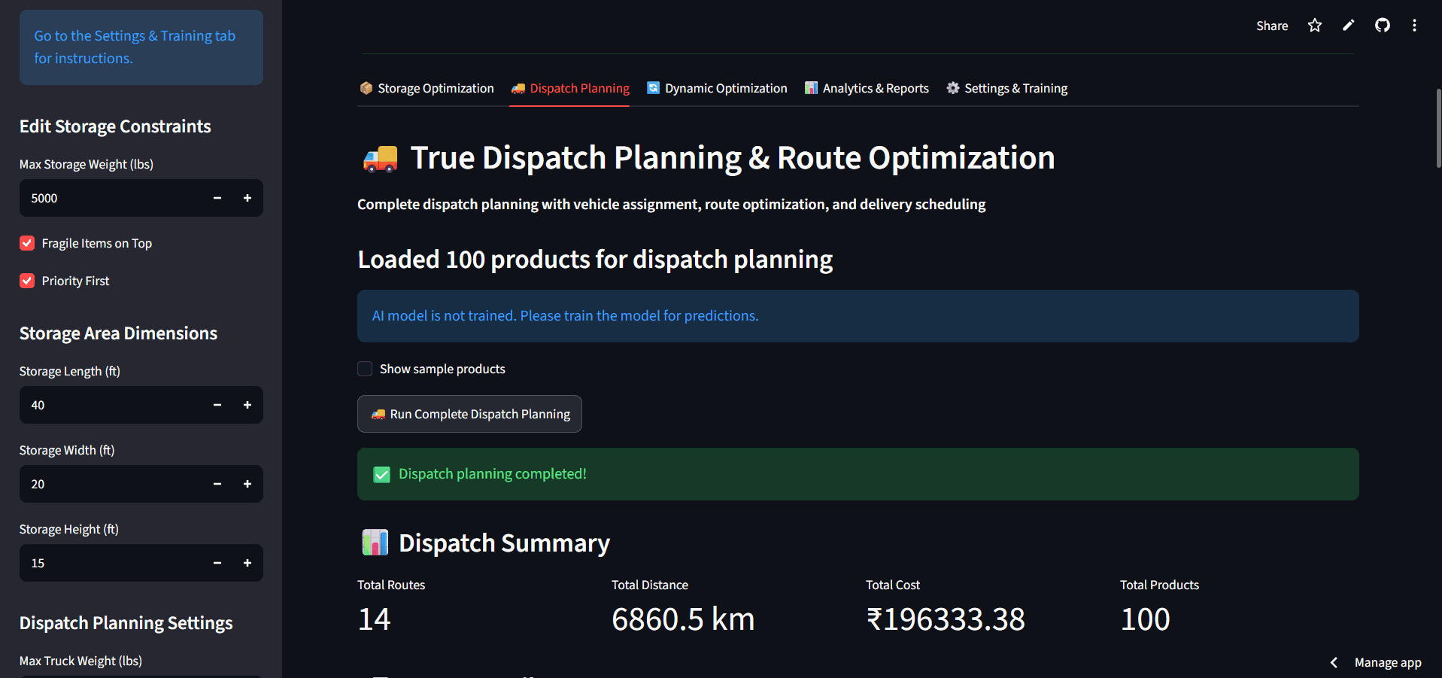Screen dimensions: 1442x678
Task: Click the Settings & Training instructions notice
Action: click(141, 47)
